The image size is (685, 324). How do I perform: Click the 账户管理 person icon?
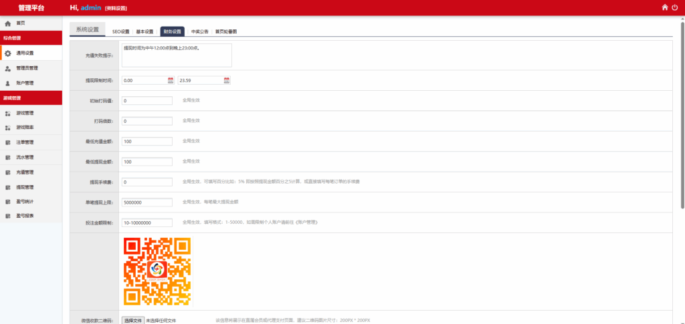7,83
